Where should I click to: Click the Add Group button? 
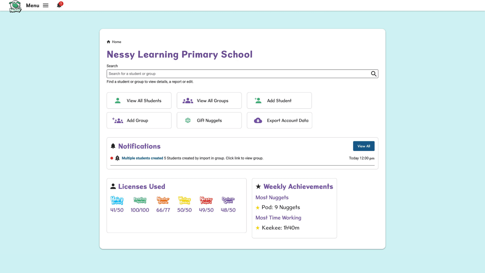click(x=139, y=120)
